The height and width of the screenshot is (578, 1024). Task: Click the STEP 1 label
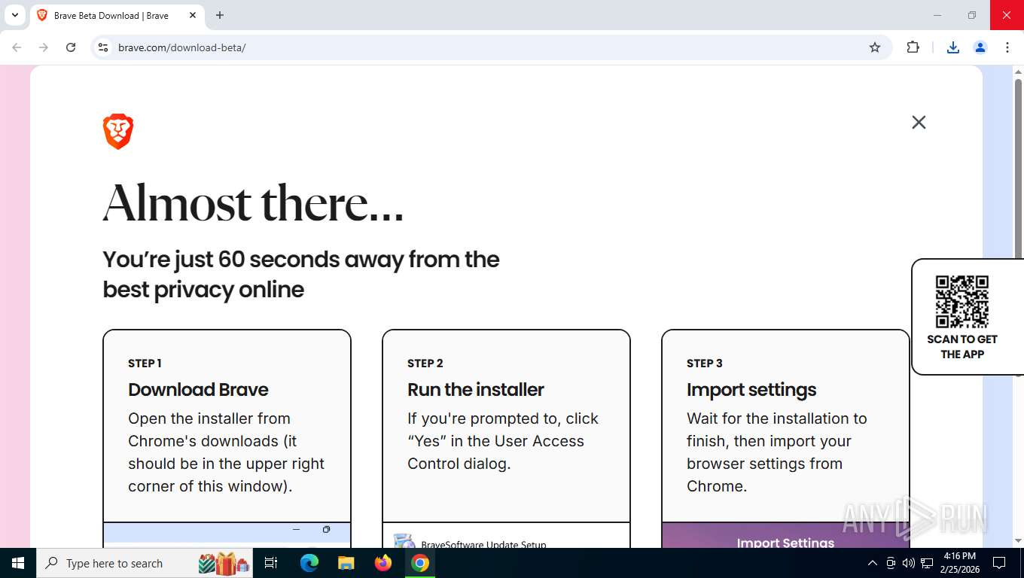145,363
